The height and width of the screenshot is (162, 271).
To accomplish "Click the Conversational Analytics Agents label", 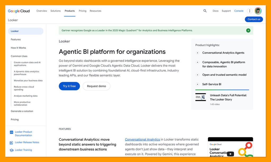I will [x=223, y=53].
